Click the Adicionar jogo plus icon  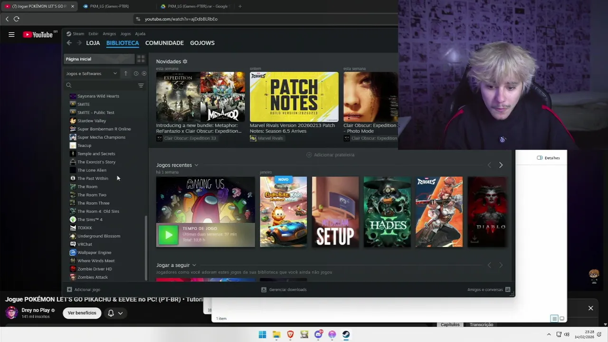[x=69, y=289]
